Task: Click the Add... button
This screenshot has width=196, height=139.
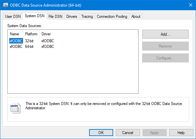Action: 165,34
